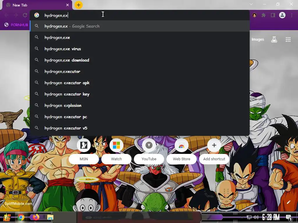Click the Web Store label button
Screen dimensions: 298x223
point(182,159)
